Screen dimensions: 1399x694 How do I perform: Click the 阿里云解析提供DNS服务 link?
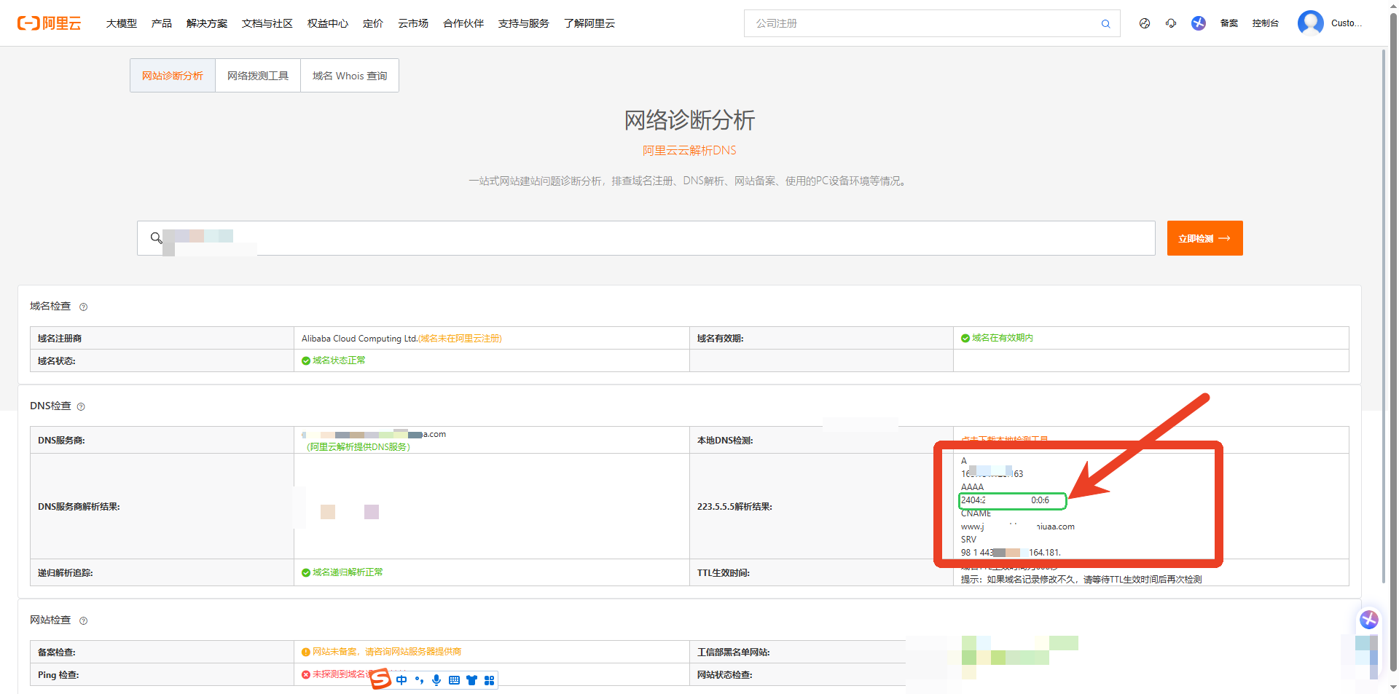coord(358,447)
